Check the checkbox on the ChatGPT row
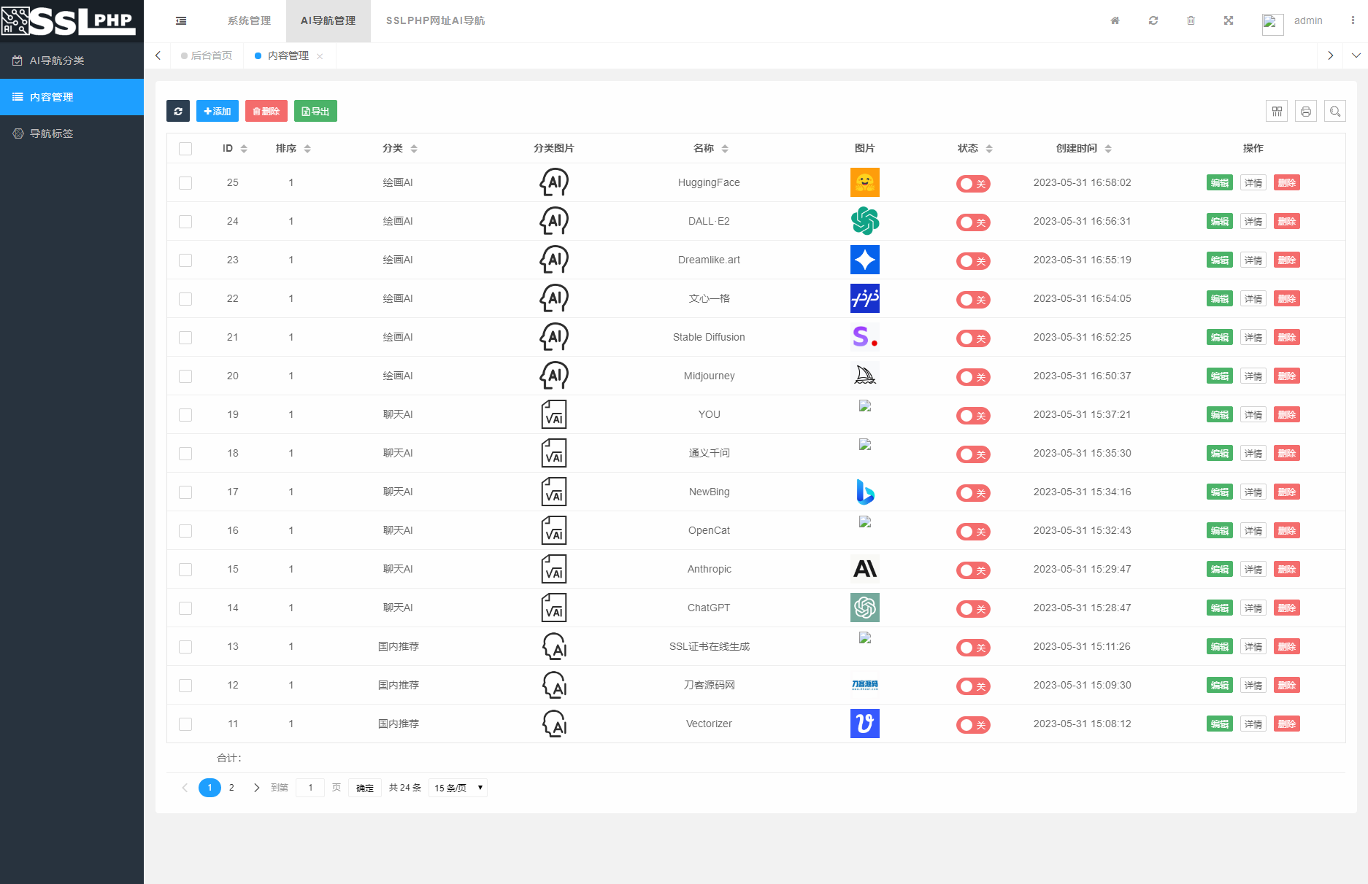 185,608
